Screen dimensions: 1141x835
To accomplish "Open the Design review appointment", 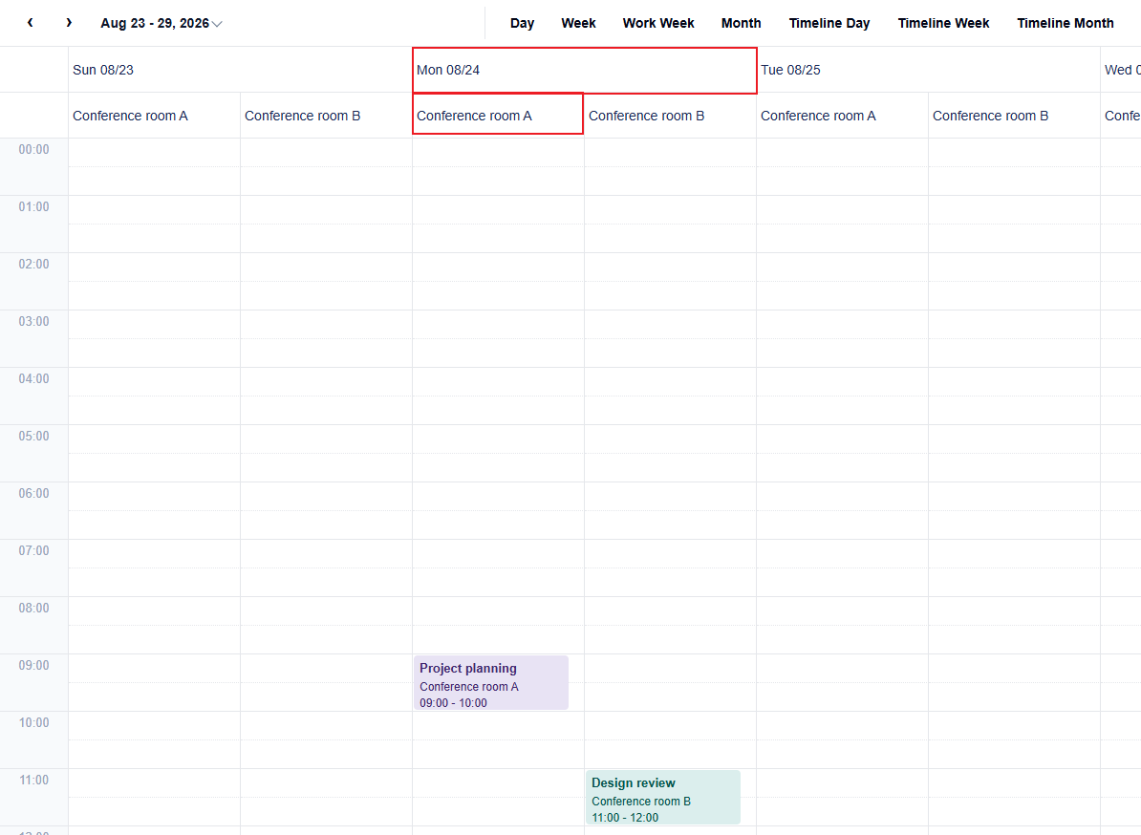I will [x=663, y=797].
